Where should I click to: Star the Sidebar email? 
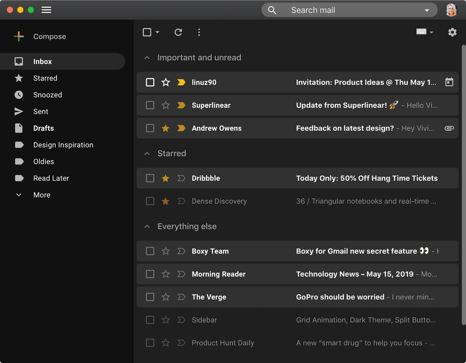point(166,320)
